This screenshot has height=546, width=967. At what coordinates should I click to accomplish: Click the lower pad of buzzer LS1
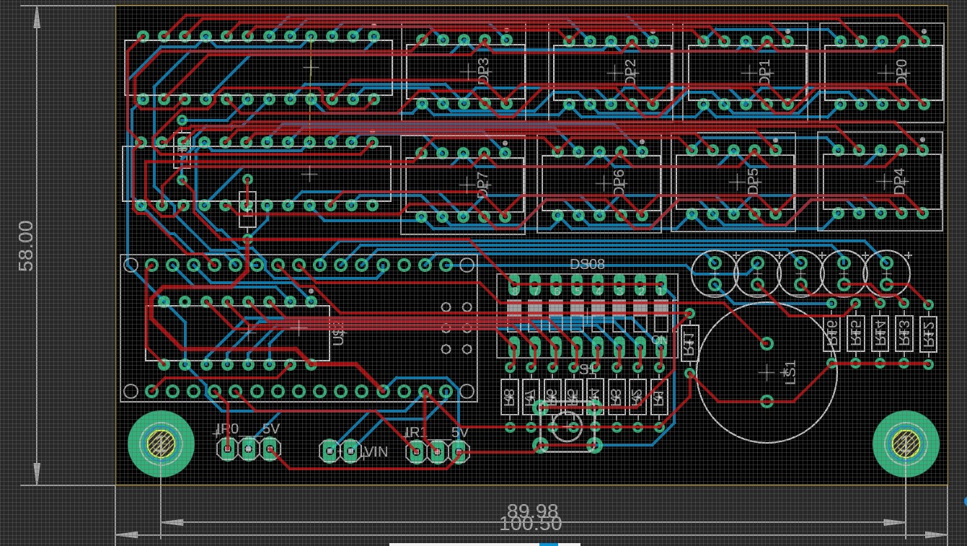tap(767, 400)
